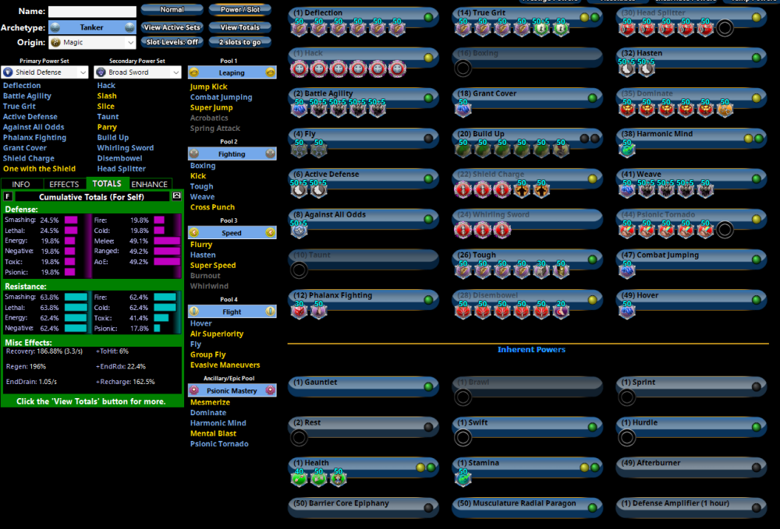
Task: Click inside the Name input field
Action: click(x=92, y=11)
